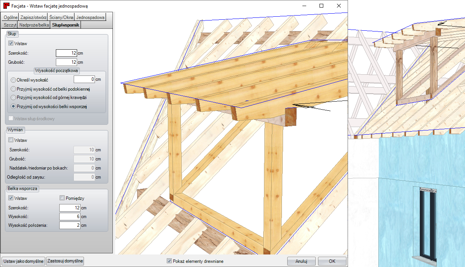465x267 pixels.
Task: Confirm the dialog with OK
Action: [x=332, y=261]
